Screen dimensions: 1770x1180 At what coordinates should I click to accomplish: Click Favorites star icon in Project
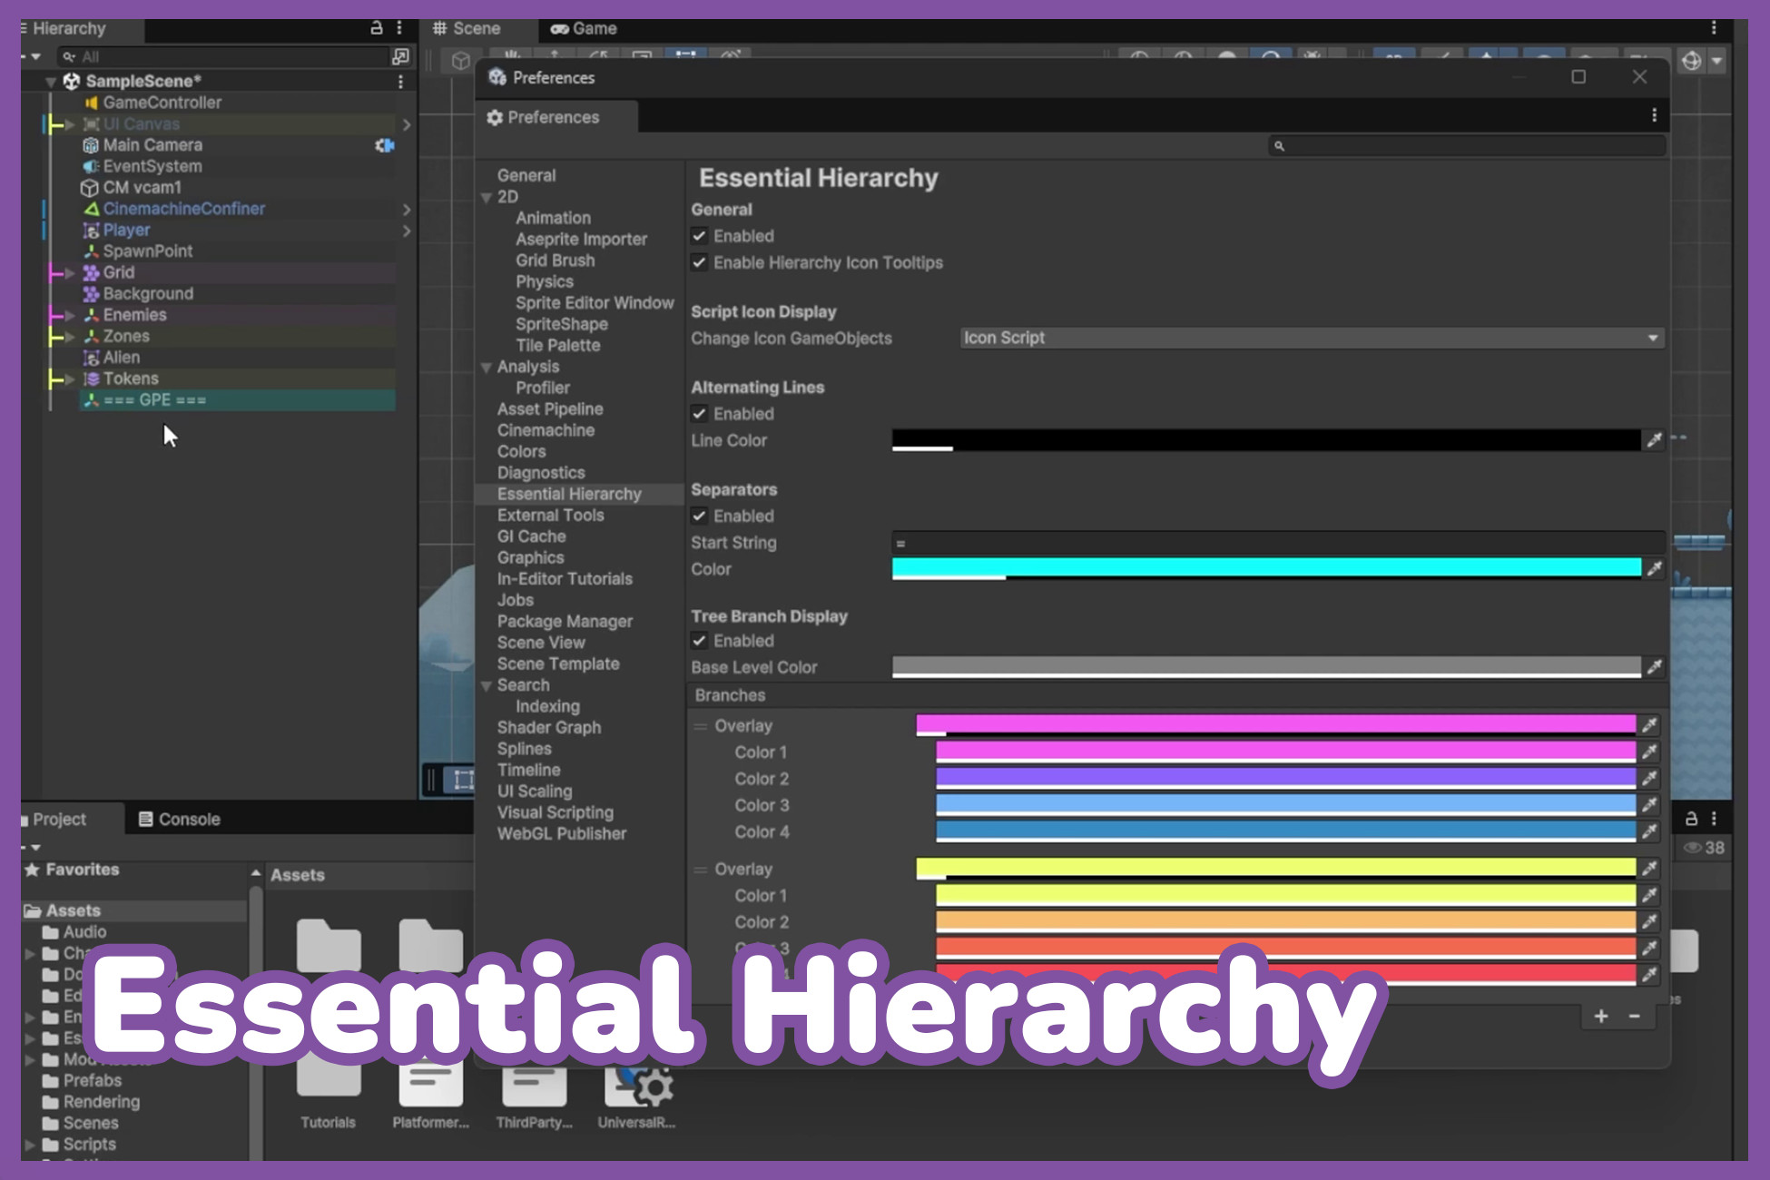[32, 870]
